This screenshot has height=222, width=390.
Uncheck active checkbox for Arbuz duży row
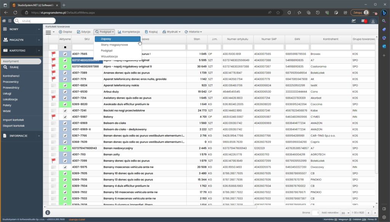click(65, 92)
